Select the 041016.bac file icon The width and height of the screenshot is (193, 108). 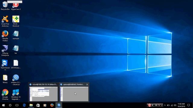pos(16,64)
